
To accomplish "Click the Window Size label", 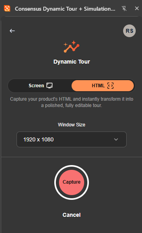I will click(72, 125).
